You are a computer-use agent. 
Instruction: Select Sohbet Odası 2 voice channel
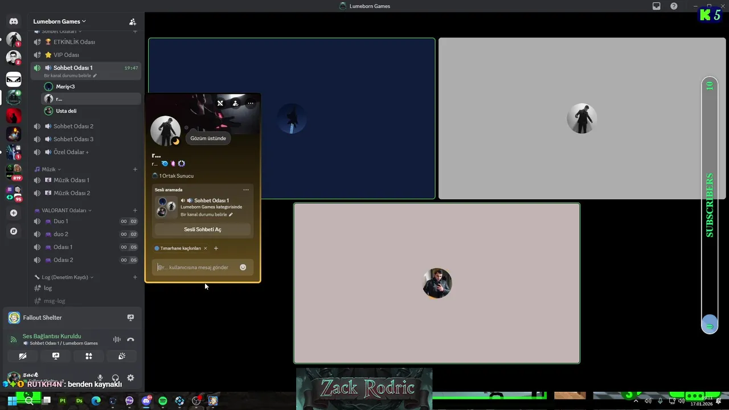[85, 126]
